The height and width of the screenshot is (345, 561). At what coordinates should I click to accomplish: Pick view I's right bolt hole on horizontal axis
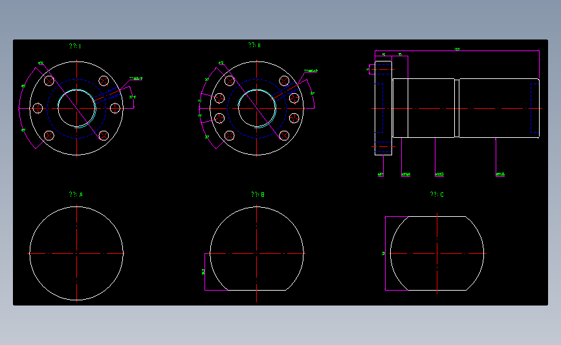(x=115, y=108)
